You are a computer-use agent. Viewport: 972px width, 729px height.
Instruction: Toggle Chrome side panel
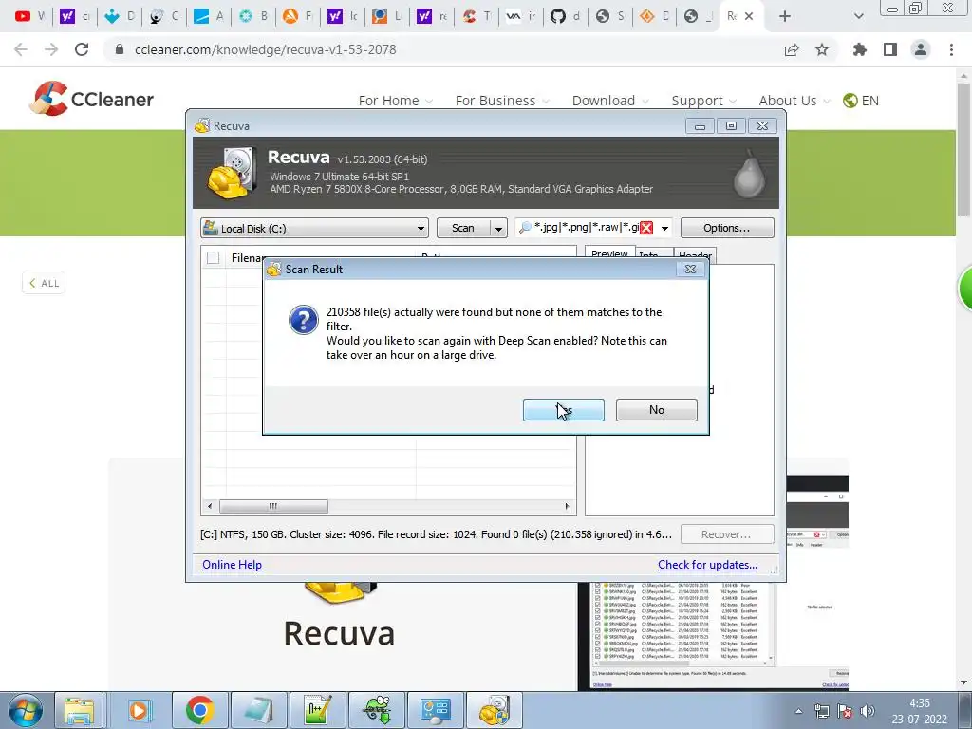click(890, 49)
